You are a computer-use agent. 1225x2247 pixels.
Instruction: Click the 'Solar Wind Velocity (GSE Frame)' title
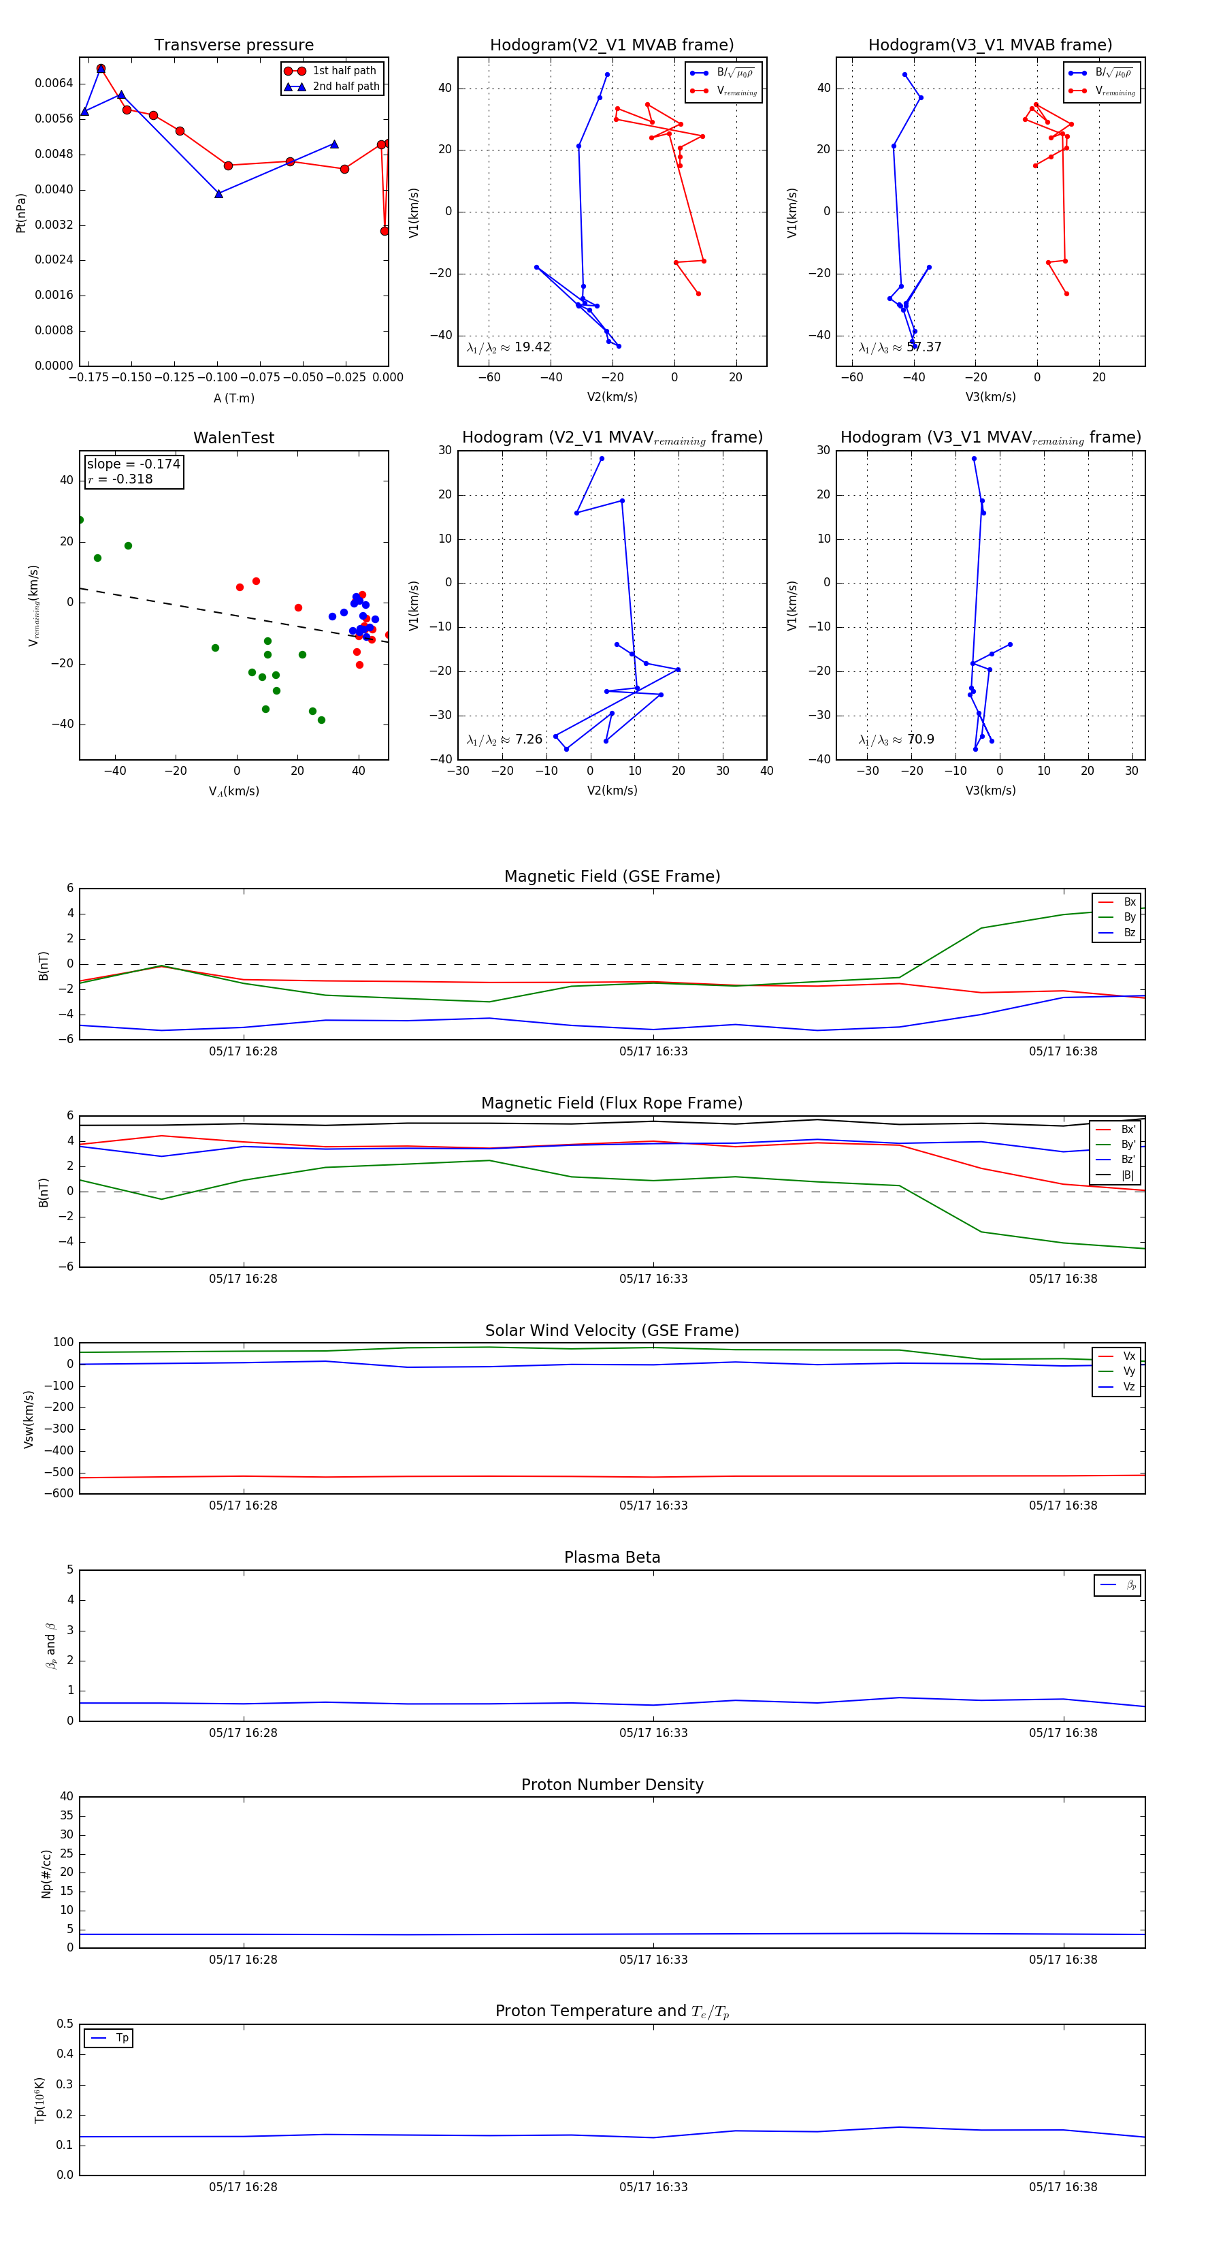point(612,1331)
